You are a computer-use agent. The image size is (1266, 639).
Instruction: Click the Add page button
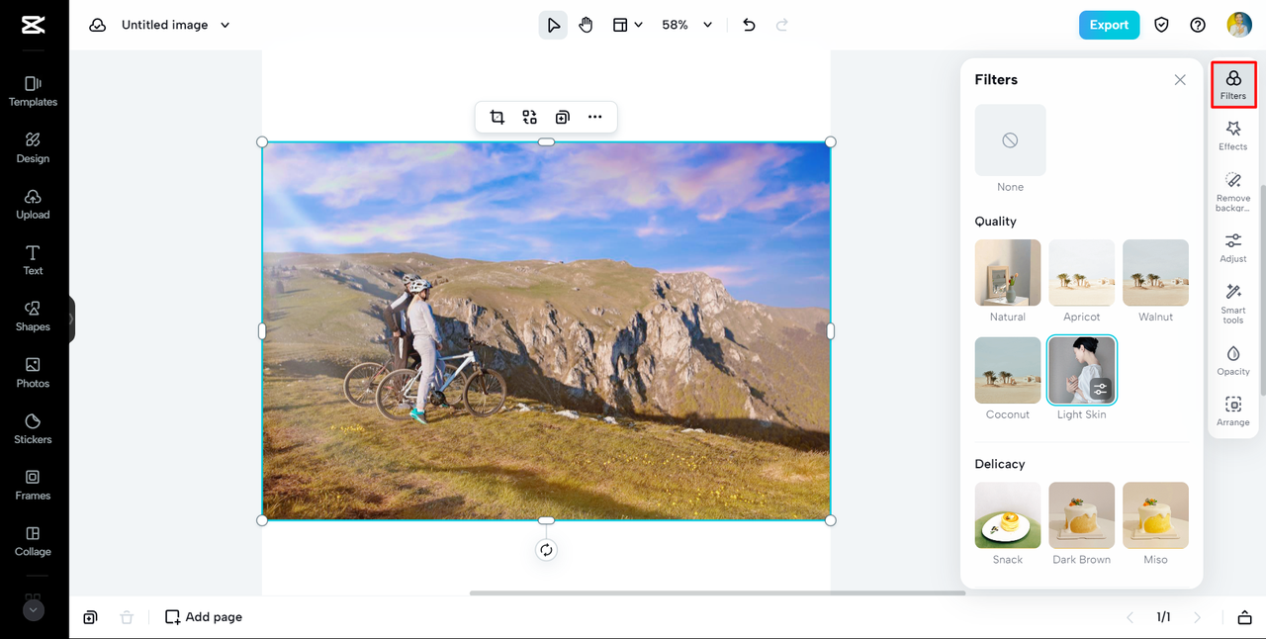204,617
